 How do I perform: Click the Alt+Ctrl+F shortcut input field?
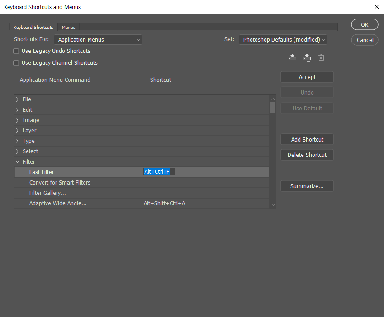click(159, 171)
